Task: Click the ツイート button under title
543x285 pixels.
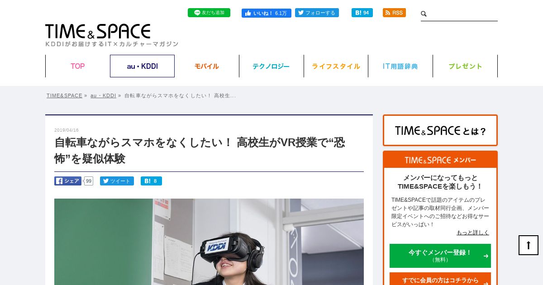Action: click(117, 181)
